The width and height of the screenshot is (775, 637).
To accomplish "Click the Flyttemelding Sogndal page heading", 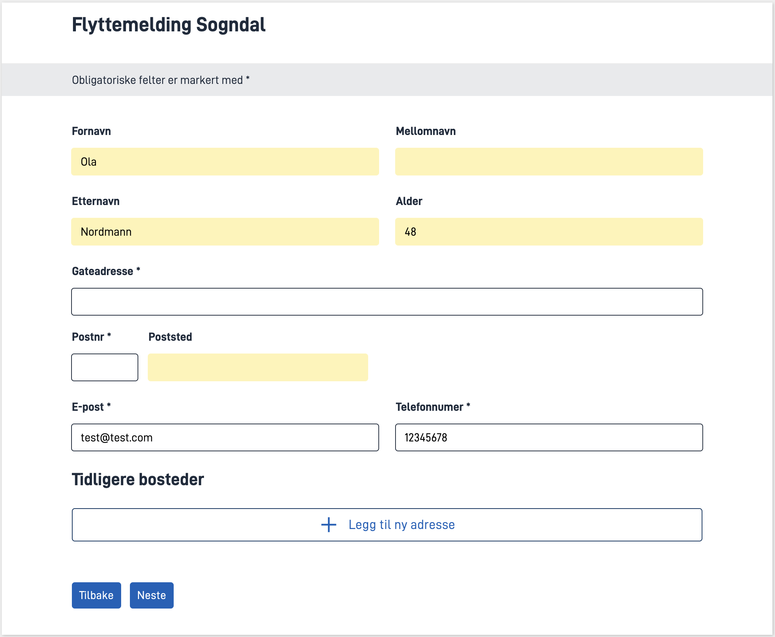I will (x=169, y=25).
